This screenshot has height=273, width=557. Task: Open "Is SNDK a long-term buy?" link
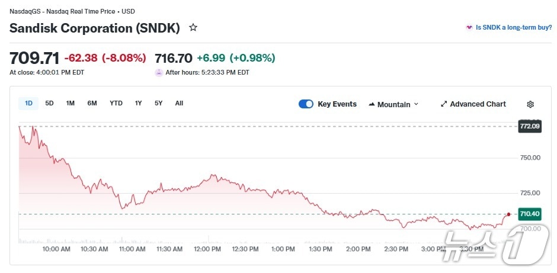[514, 27]
